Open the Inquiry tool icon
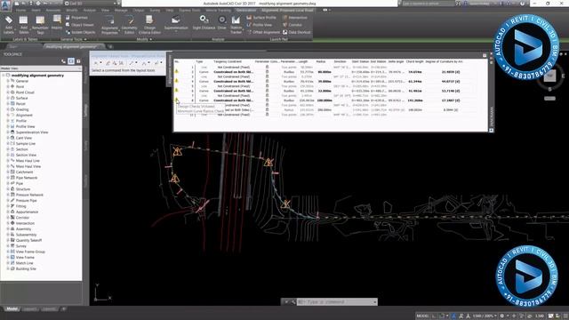 point(57,22)
